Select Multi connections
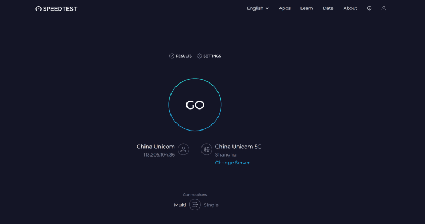425x224 pixels. pos(180,205)
